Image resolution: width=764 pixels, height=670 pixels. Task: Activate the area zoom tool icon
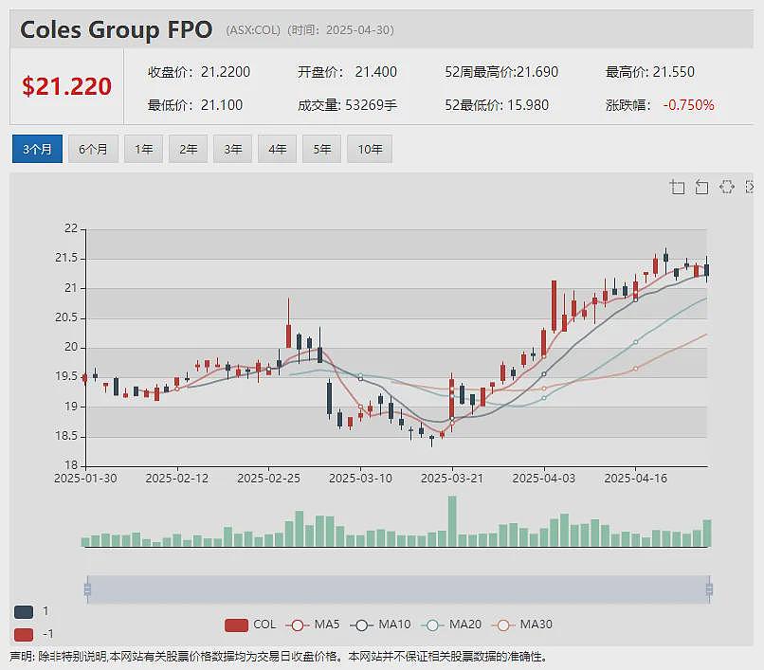click(678, 187)
